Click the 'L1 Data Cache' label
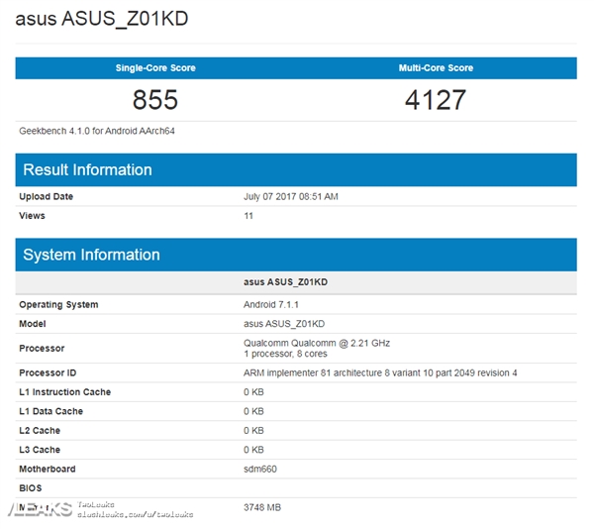This screenshot has height=529, width=594. click(50, 411)
